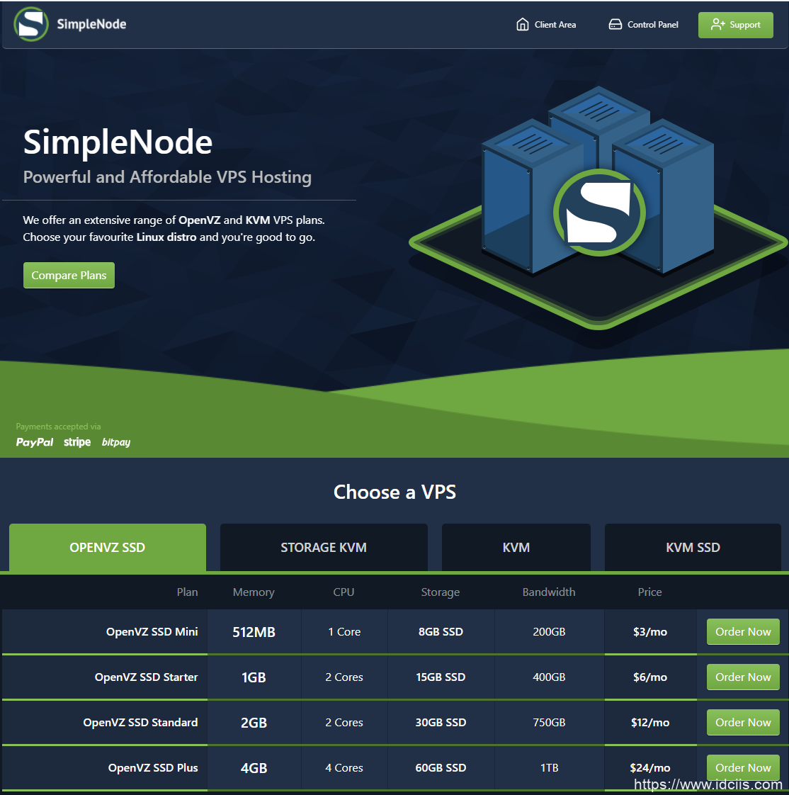Click the Compare Plans button
This screenshot has width=789, height=795.
point(69,275)
